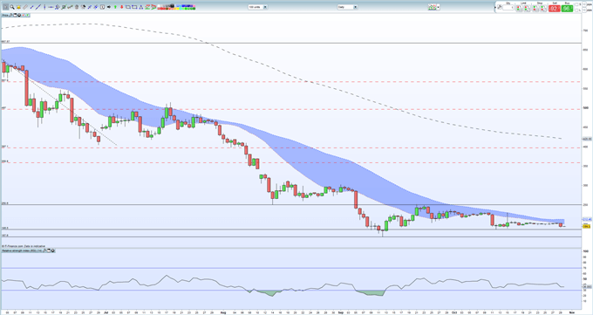Select the magnifier zoom tool
This screenshot has height=315, width=593.
12,7
